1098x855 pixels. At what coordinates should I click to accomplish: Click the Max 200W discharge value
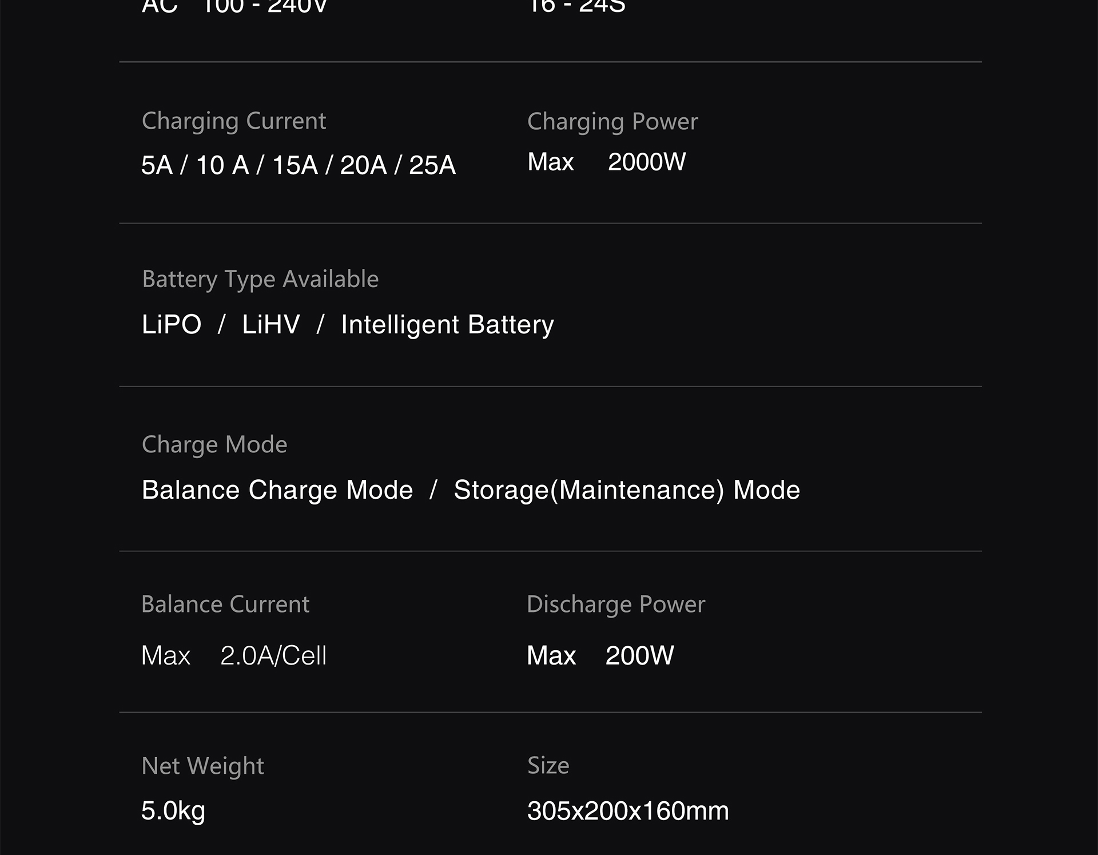600,656
